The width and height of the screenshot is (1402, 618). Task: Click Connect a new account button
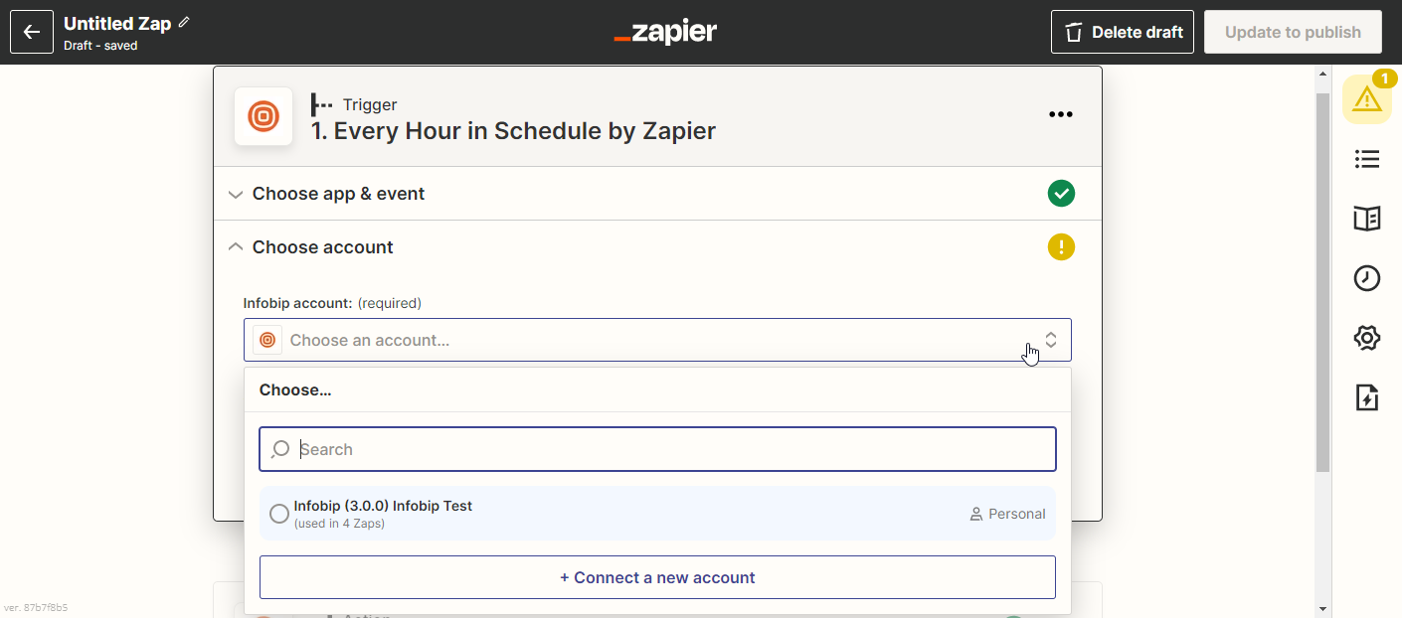point(657,577)
